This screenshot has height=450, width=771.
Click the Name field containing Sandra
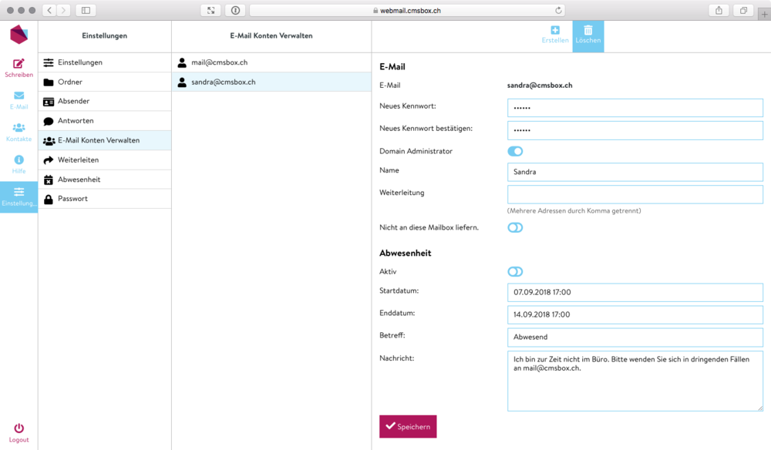pyautogui.click(x=635, y=172)
